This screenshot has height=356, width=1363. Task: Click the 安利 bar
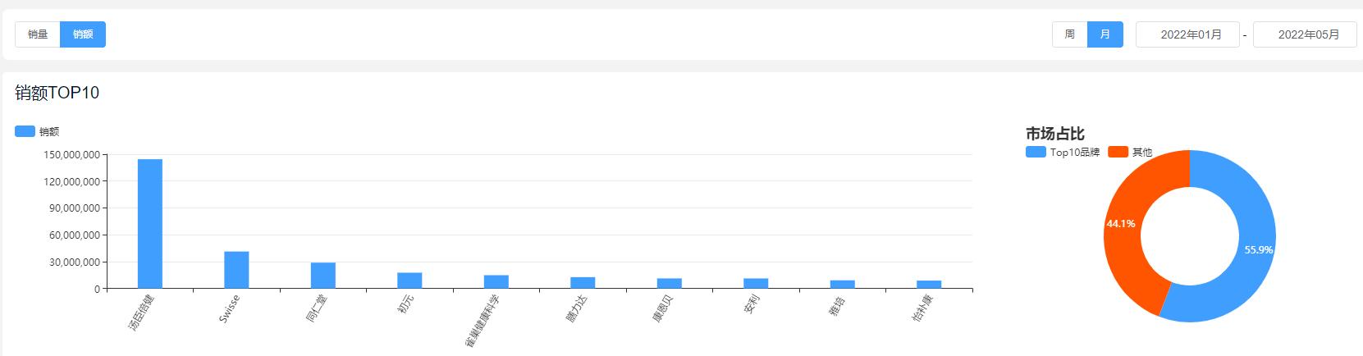(x=756, y=284)
